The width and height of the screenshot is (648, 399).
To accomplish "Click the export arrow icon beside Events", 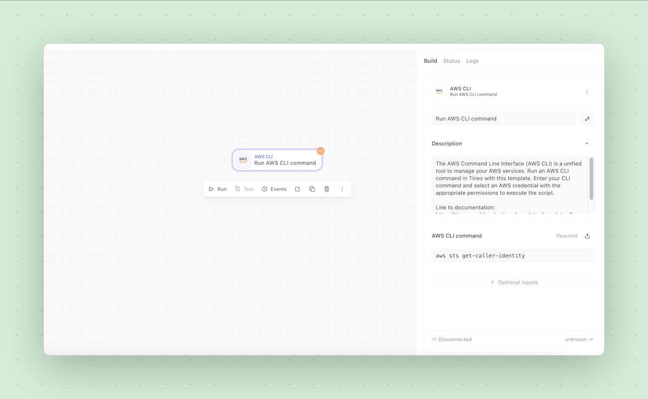I will pos(298,189).
